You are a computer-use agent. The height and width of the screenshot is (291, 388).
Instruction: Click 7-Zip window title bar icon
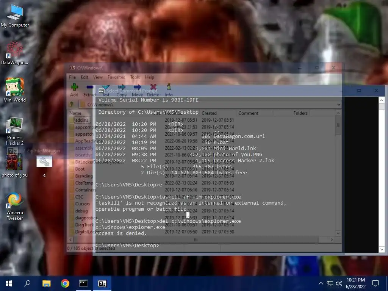72,68
